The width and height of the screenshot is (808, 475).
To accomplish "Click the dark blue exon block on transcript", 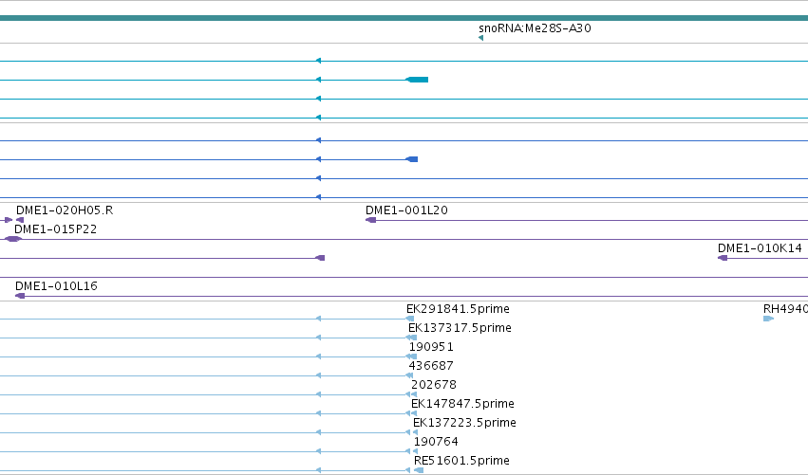I will [412, 159].
